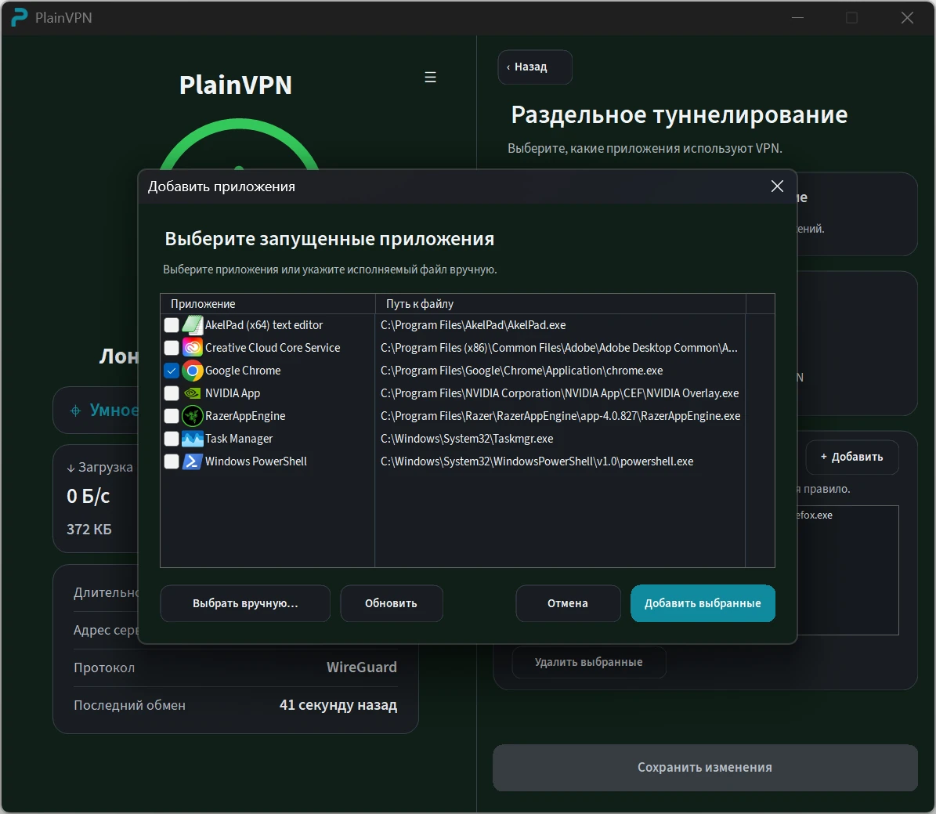Click the Раздельное туннелирование heading

(679, 114)
